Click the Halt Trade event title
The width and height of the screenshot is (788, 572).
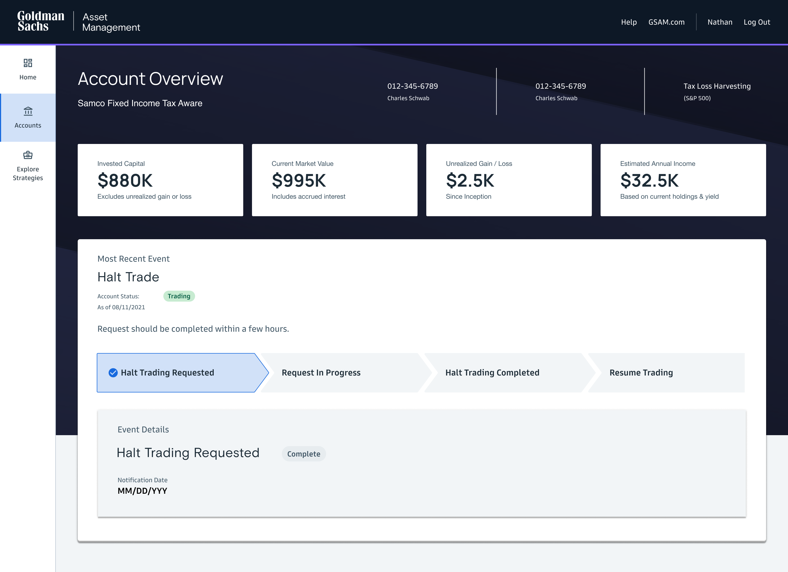tap(128, 277)
